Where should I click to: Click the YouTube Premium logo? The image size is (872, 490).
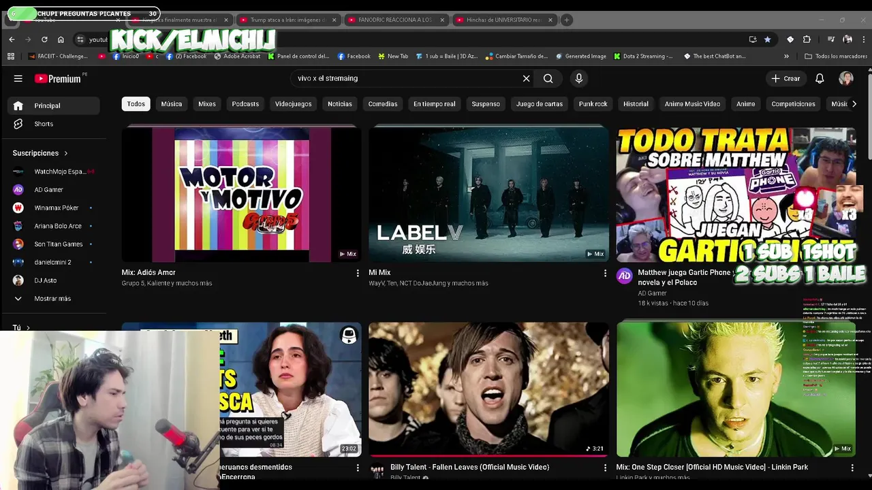(59, 78)
